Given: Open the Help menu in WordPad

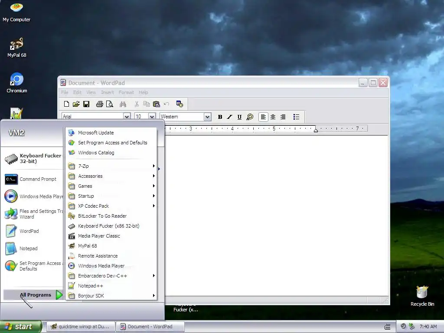Looking at the screenshot, I should [143, 92].
